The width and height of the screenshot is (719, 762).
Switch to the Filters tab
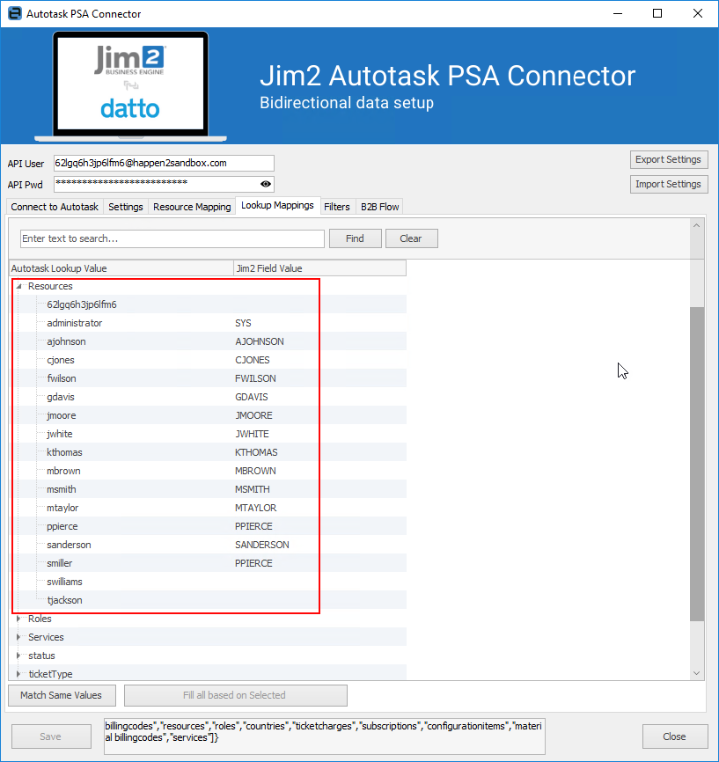point(337,207)
